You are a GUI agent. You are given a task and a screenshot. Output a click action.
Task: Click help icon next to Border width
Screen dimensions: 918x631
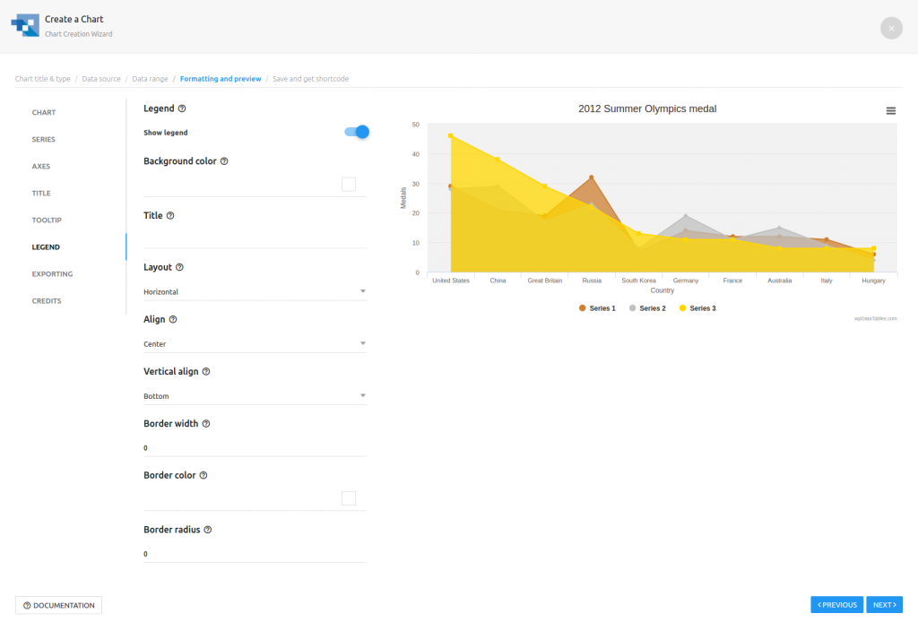(x=206, y=423)
